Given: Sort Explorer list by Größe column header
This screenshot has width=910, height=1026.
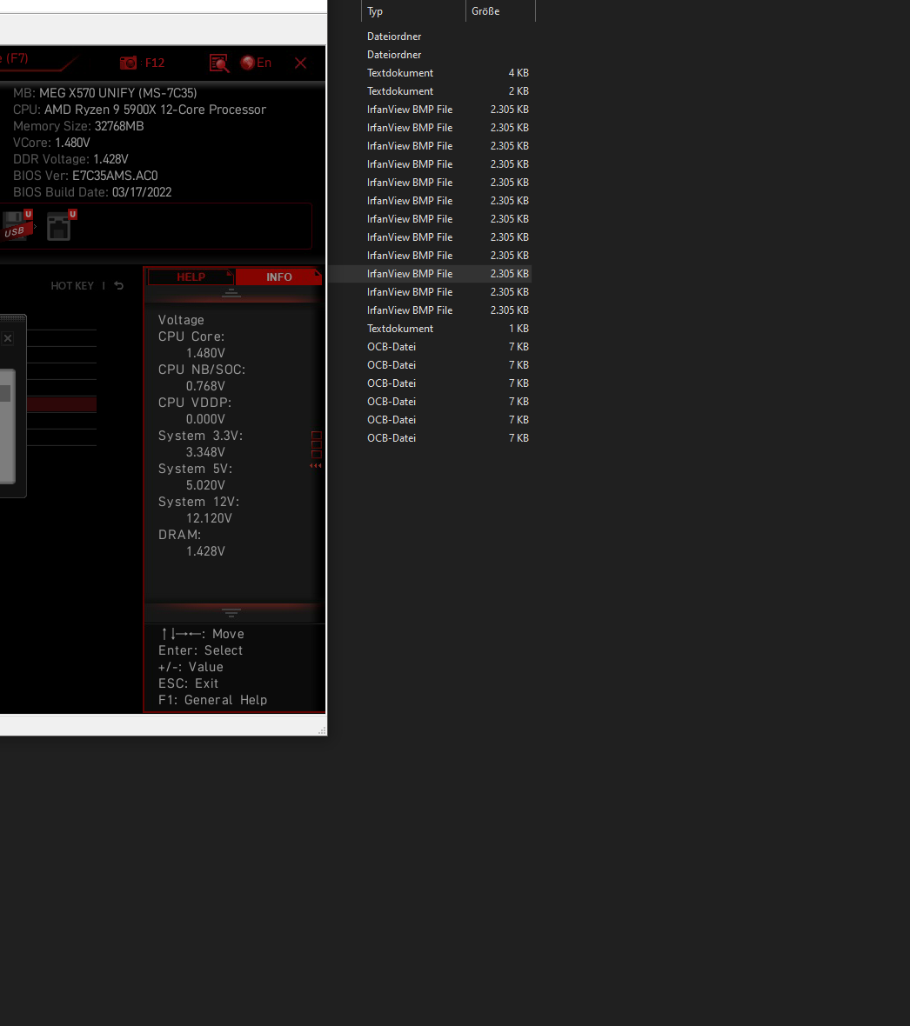Looking at the screenshot, I should coord(500,11).
